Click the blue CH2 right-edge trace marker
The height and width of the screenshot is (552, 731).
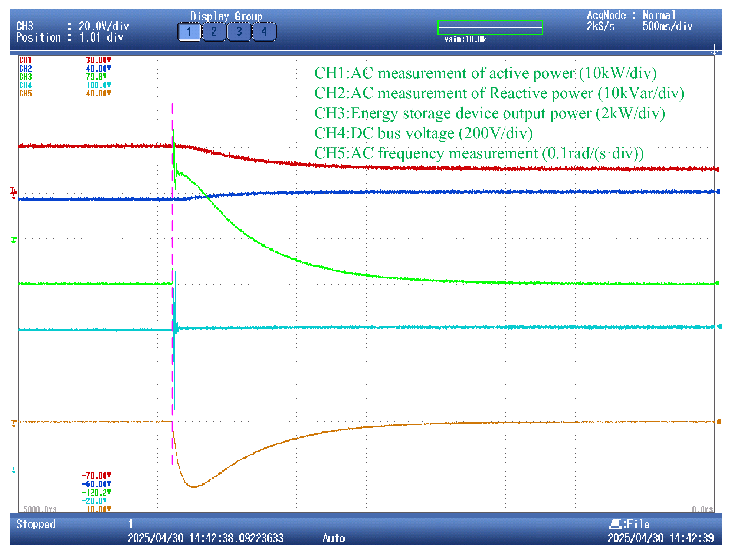[x=718, y=192]
